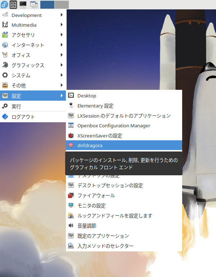Click the オフィス category icon
The width and height of the screenshot is (216, 277).
click(5, 55)
